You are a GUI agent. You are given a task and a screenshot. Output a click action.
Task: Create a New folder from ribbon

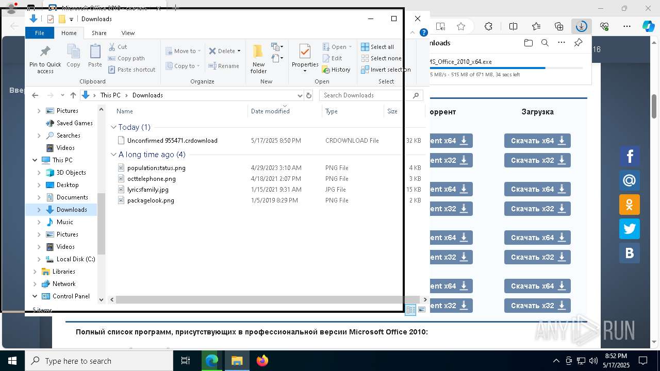point(258,59)
